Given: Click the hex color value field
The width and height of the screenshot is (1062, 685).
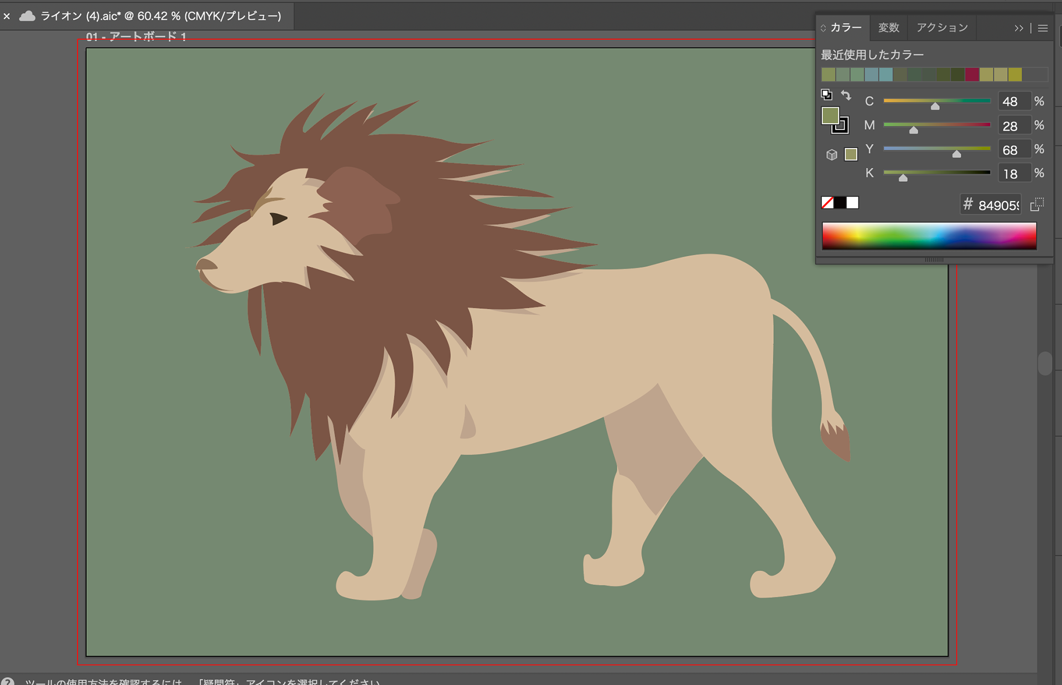Looking at the screenshot, I should 998,205.
